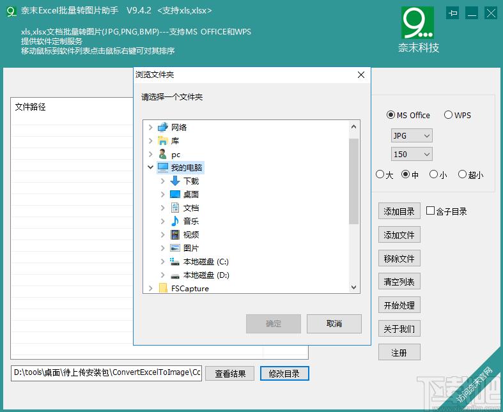Open the JPG format dropdown

click(412, 135)
